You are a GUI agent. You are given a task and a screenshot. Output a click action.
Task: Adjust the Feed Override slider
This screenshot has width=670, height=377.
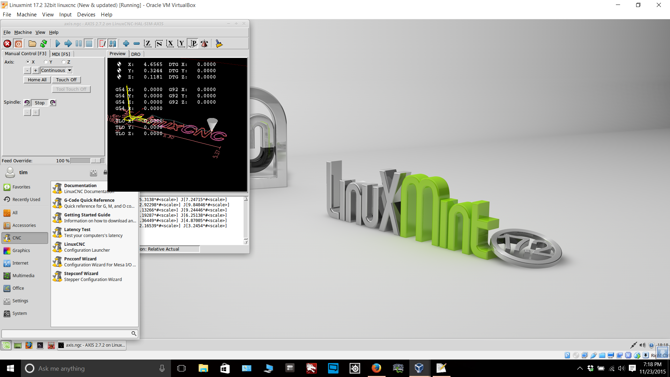(x=87, y=161)
